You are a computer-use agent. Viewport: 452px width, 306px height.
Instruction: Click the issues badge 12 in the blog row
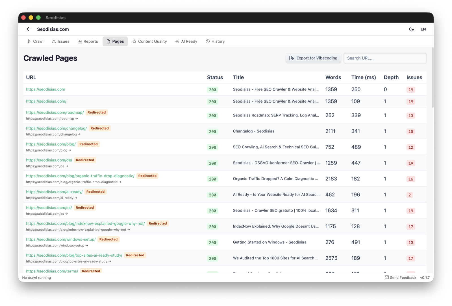(411, 147)
